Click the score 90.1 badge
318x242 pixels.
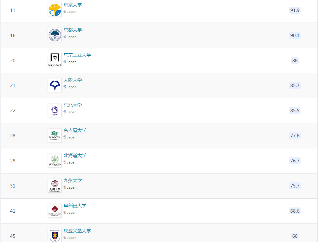coord(295,35)
